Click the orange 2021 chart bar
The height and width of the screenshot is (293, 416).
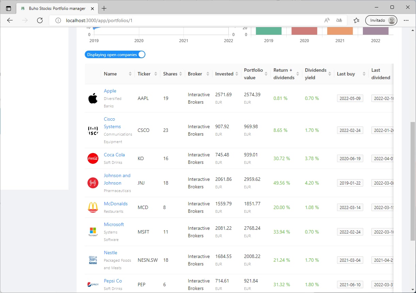(340, 31)
